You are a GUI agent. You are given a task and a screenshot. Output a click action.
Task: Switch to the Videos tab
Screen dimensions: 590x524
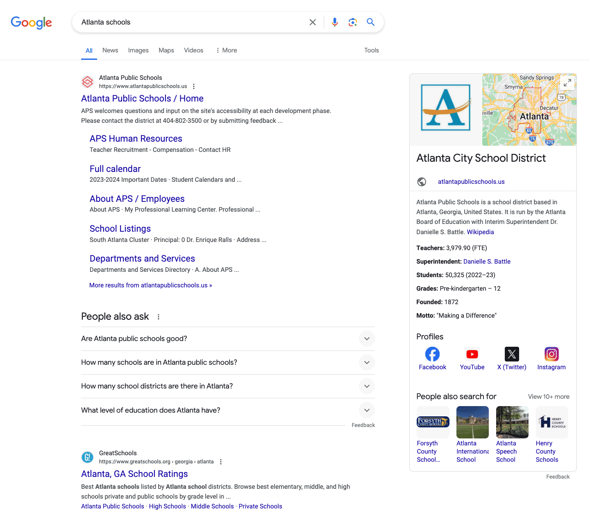(x=193, y=50)
